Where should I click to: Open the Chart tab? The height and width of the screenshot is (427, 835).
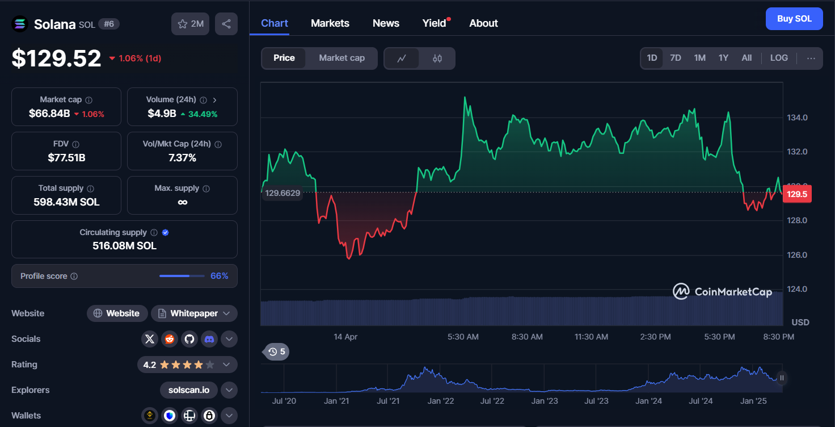click(275, 23)
